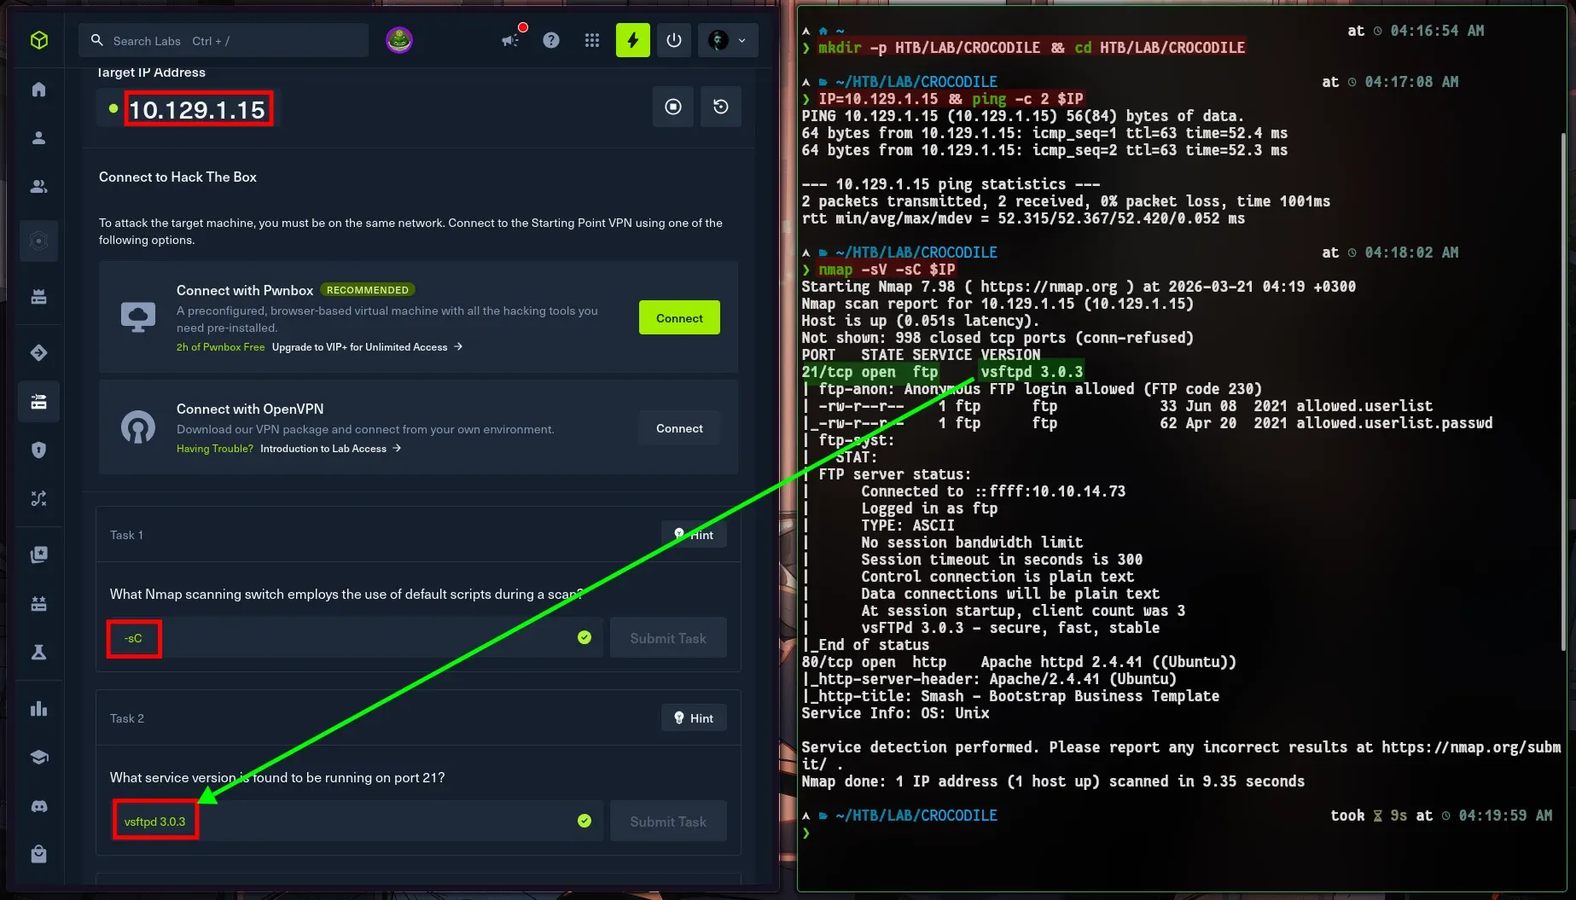Click the Submit Task button for Task 1
Image resolution: width=1576 pixels, height=900 pixels.
[668, 638]
